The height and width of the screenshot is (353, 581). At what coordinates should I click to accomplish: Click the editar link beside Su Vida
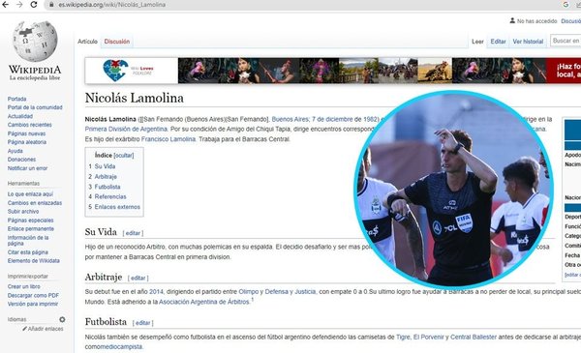pyautogui.click(x=133, y=233)
